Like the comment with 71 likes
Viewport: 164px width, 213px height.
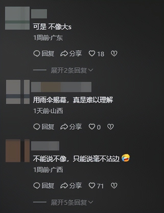click(x=96, y=186)
